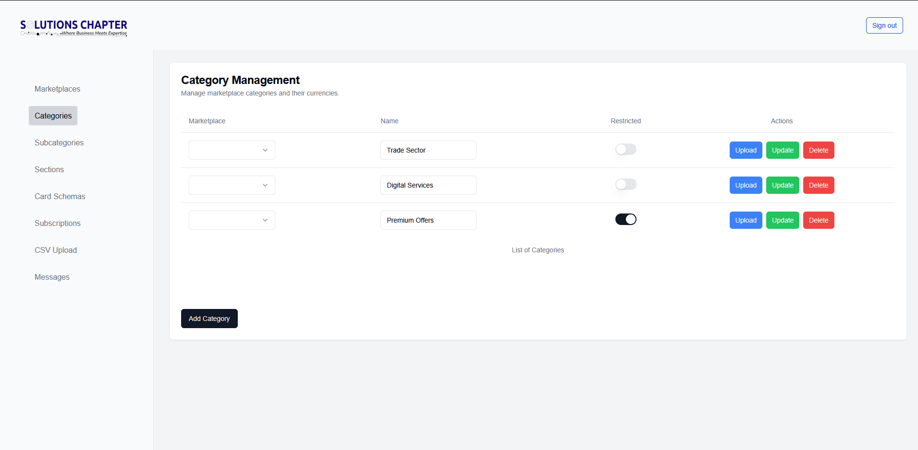Image resolution: width=918 pixels, height=450 pixels.
Task: Disable Restricted toggle for Premium Offers
Action: pos(625,220)
